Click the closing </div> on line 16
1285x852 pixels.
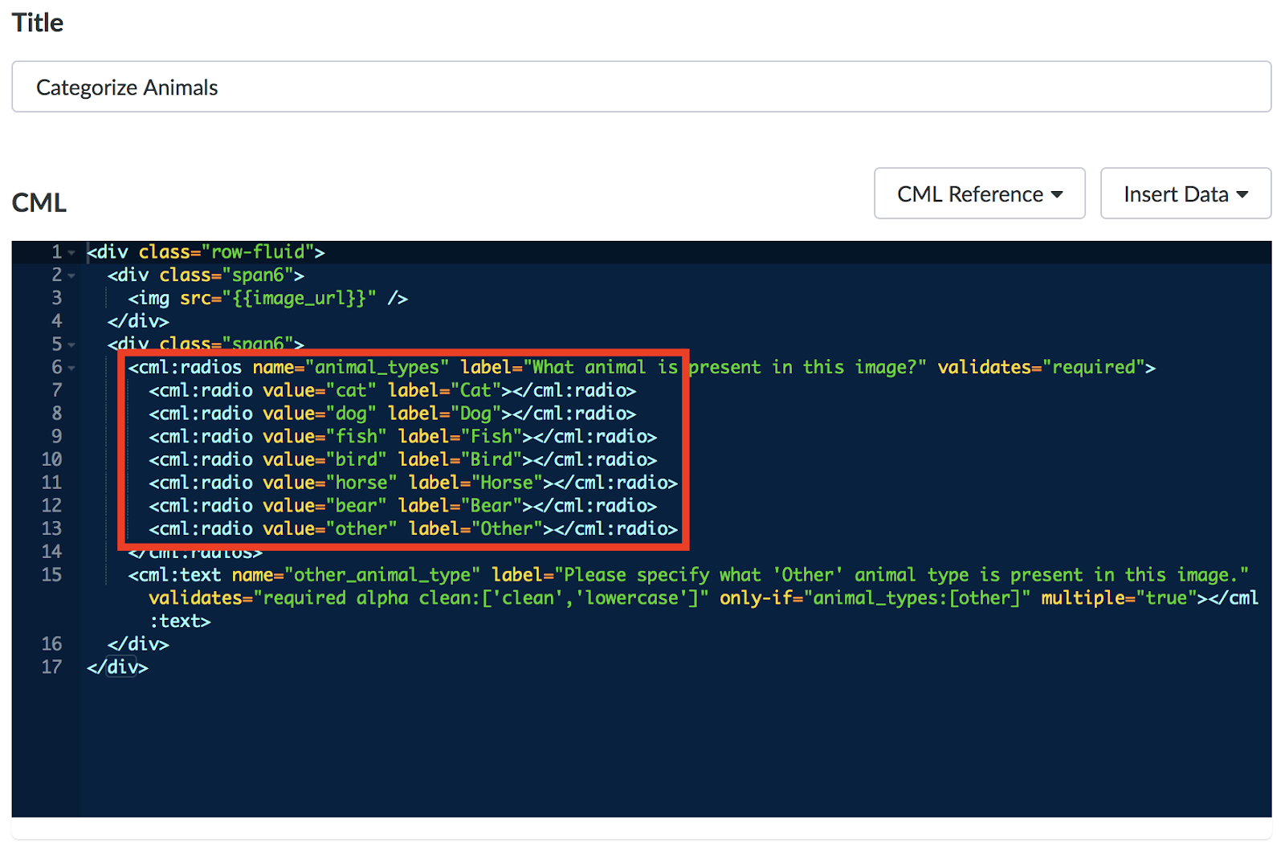[x=138, y=644]
